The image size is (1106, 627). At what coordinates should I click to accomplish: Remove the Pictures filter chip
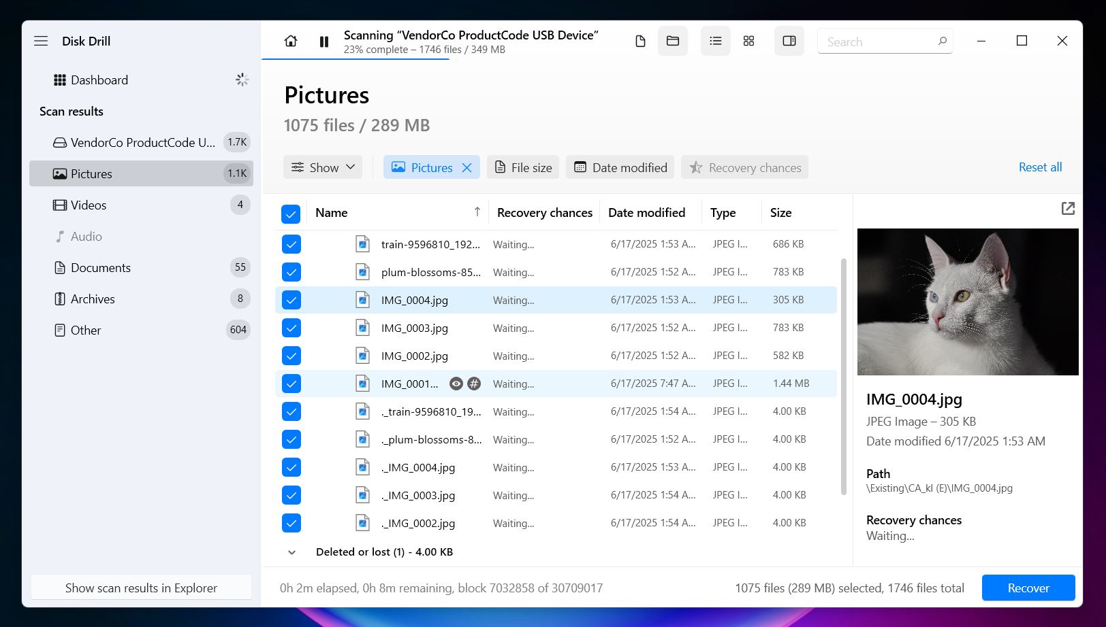467,167
